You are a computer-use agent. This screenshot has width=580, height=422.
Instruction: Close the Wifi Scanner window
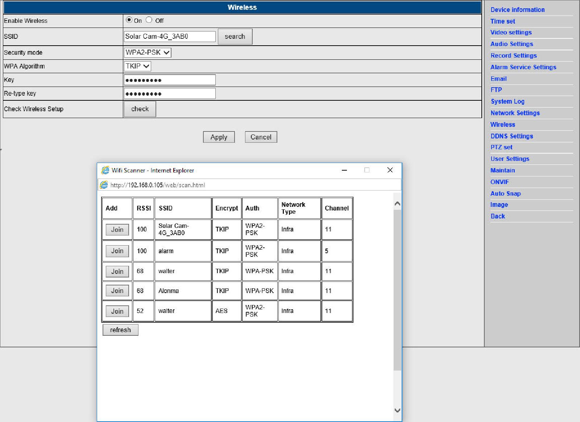[390, 170]
